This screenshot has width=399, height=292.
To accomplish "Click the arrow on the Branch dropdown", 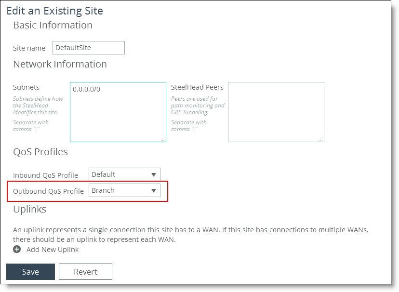I will coord(153,190).
